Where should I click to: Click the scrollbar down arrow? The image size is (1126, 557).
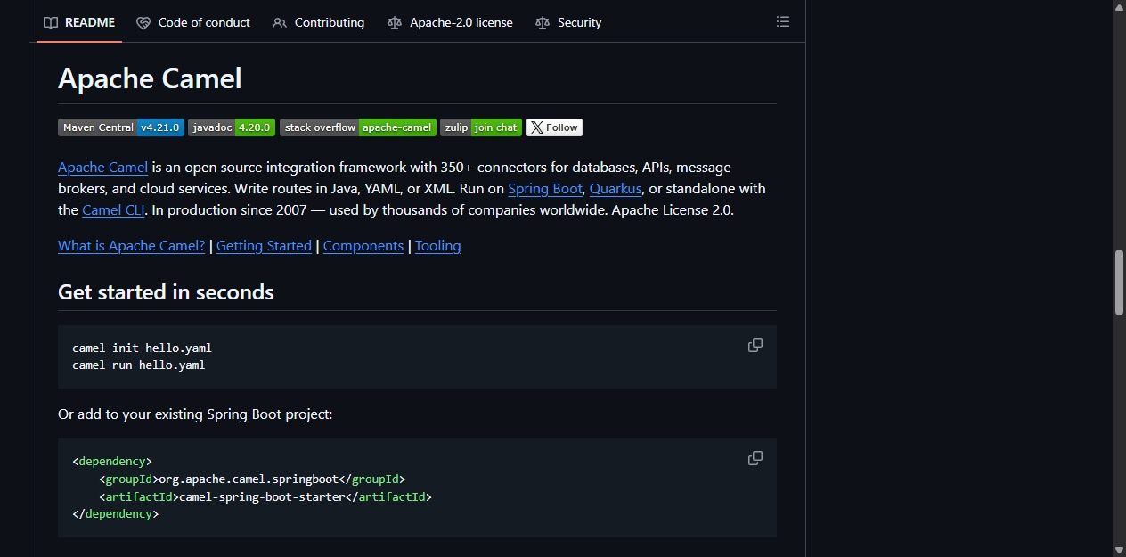1119,550
